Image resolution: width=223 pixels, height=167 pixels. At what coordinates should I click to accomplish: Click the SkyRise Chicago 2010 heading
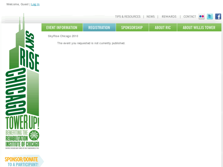[x=63, y=36]
